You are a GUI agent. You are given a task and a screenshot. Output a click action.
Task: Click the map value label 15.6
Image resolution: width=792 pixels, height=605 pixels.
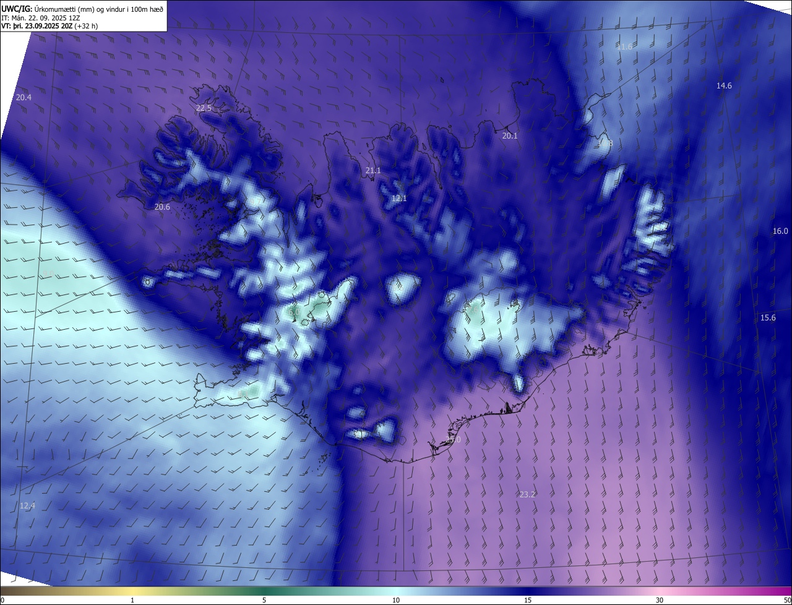(768, 318)
